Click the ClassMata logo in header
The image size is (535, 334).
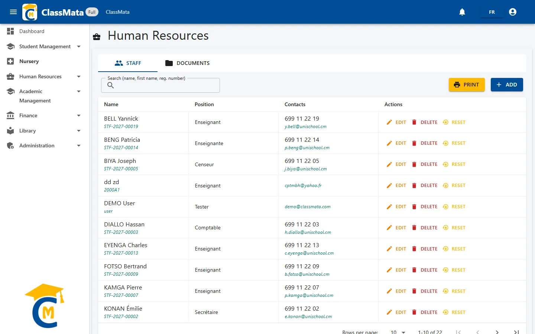pos(30,12)
